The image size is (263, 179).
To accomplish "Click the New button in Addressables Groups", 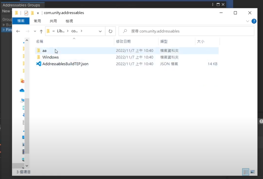I will pyautogui.click(x=6, y=11).
